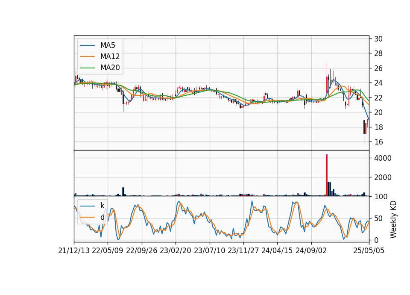The height and width of the screenshot is (295, 410).
Task: Click the price axis tick label 22
Action: pos(378,98)
